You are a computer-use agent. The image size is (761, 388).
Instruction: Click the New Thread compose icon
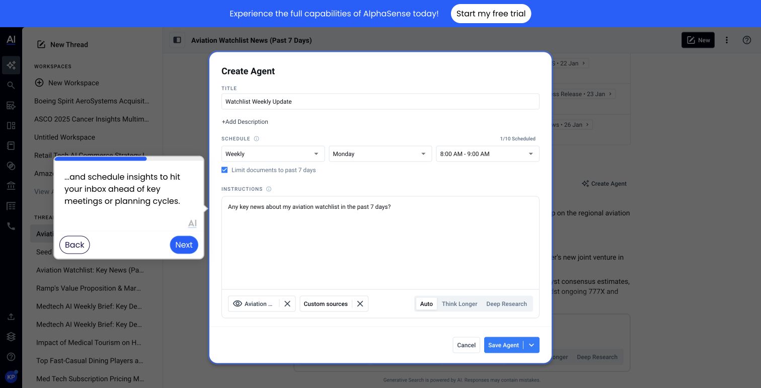[x=41, y=44]
